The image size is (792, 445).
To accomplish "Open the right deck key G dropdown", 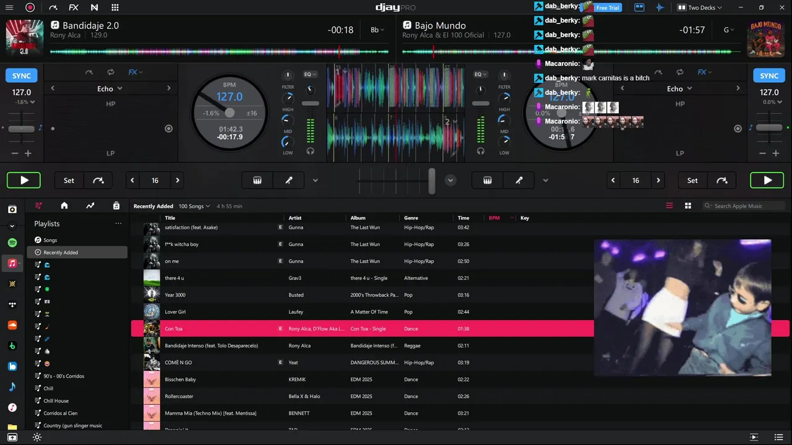I will click(730, 30).
